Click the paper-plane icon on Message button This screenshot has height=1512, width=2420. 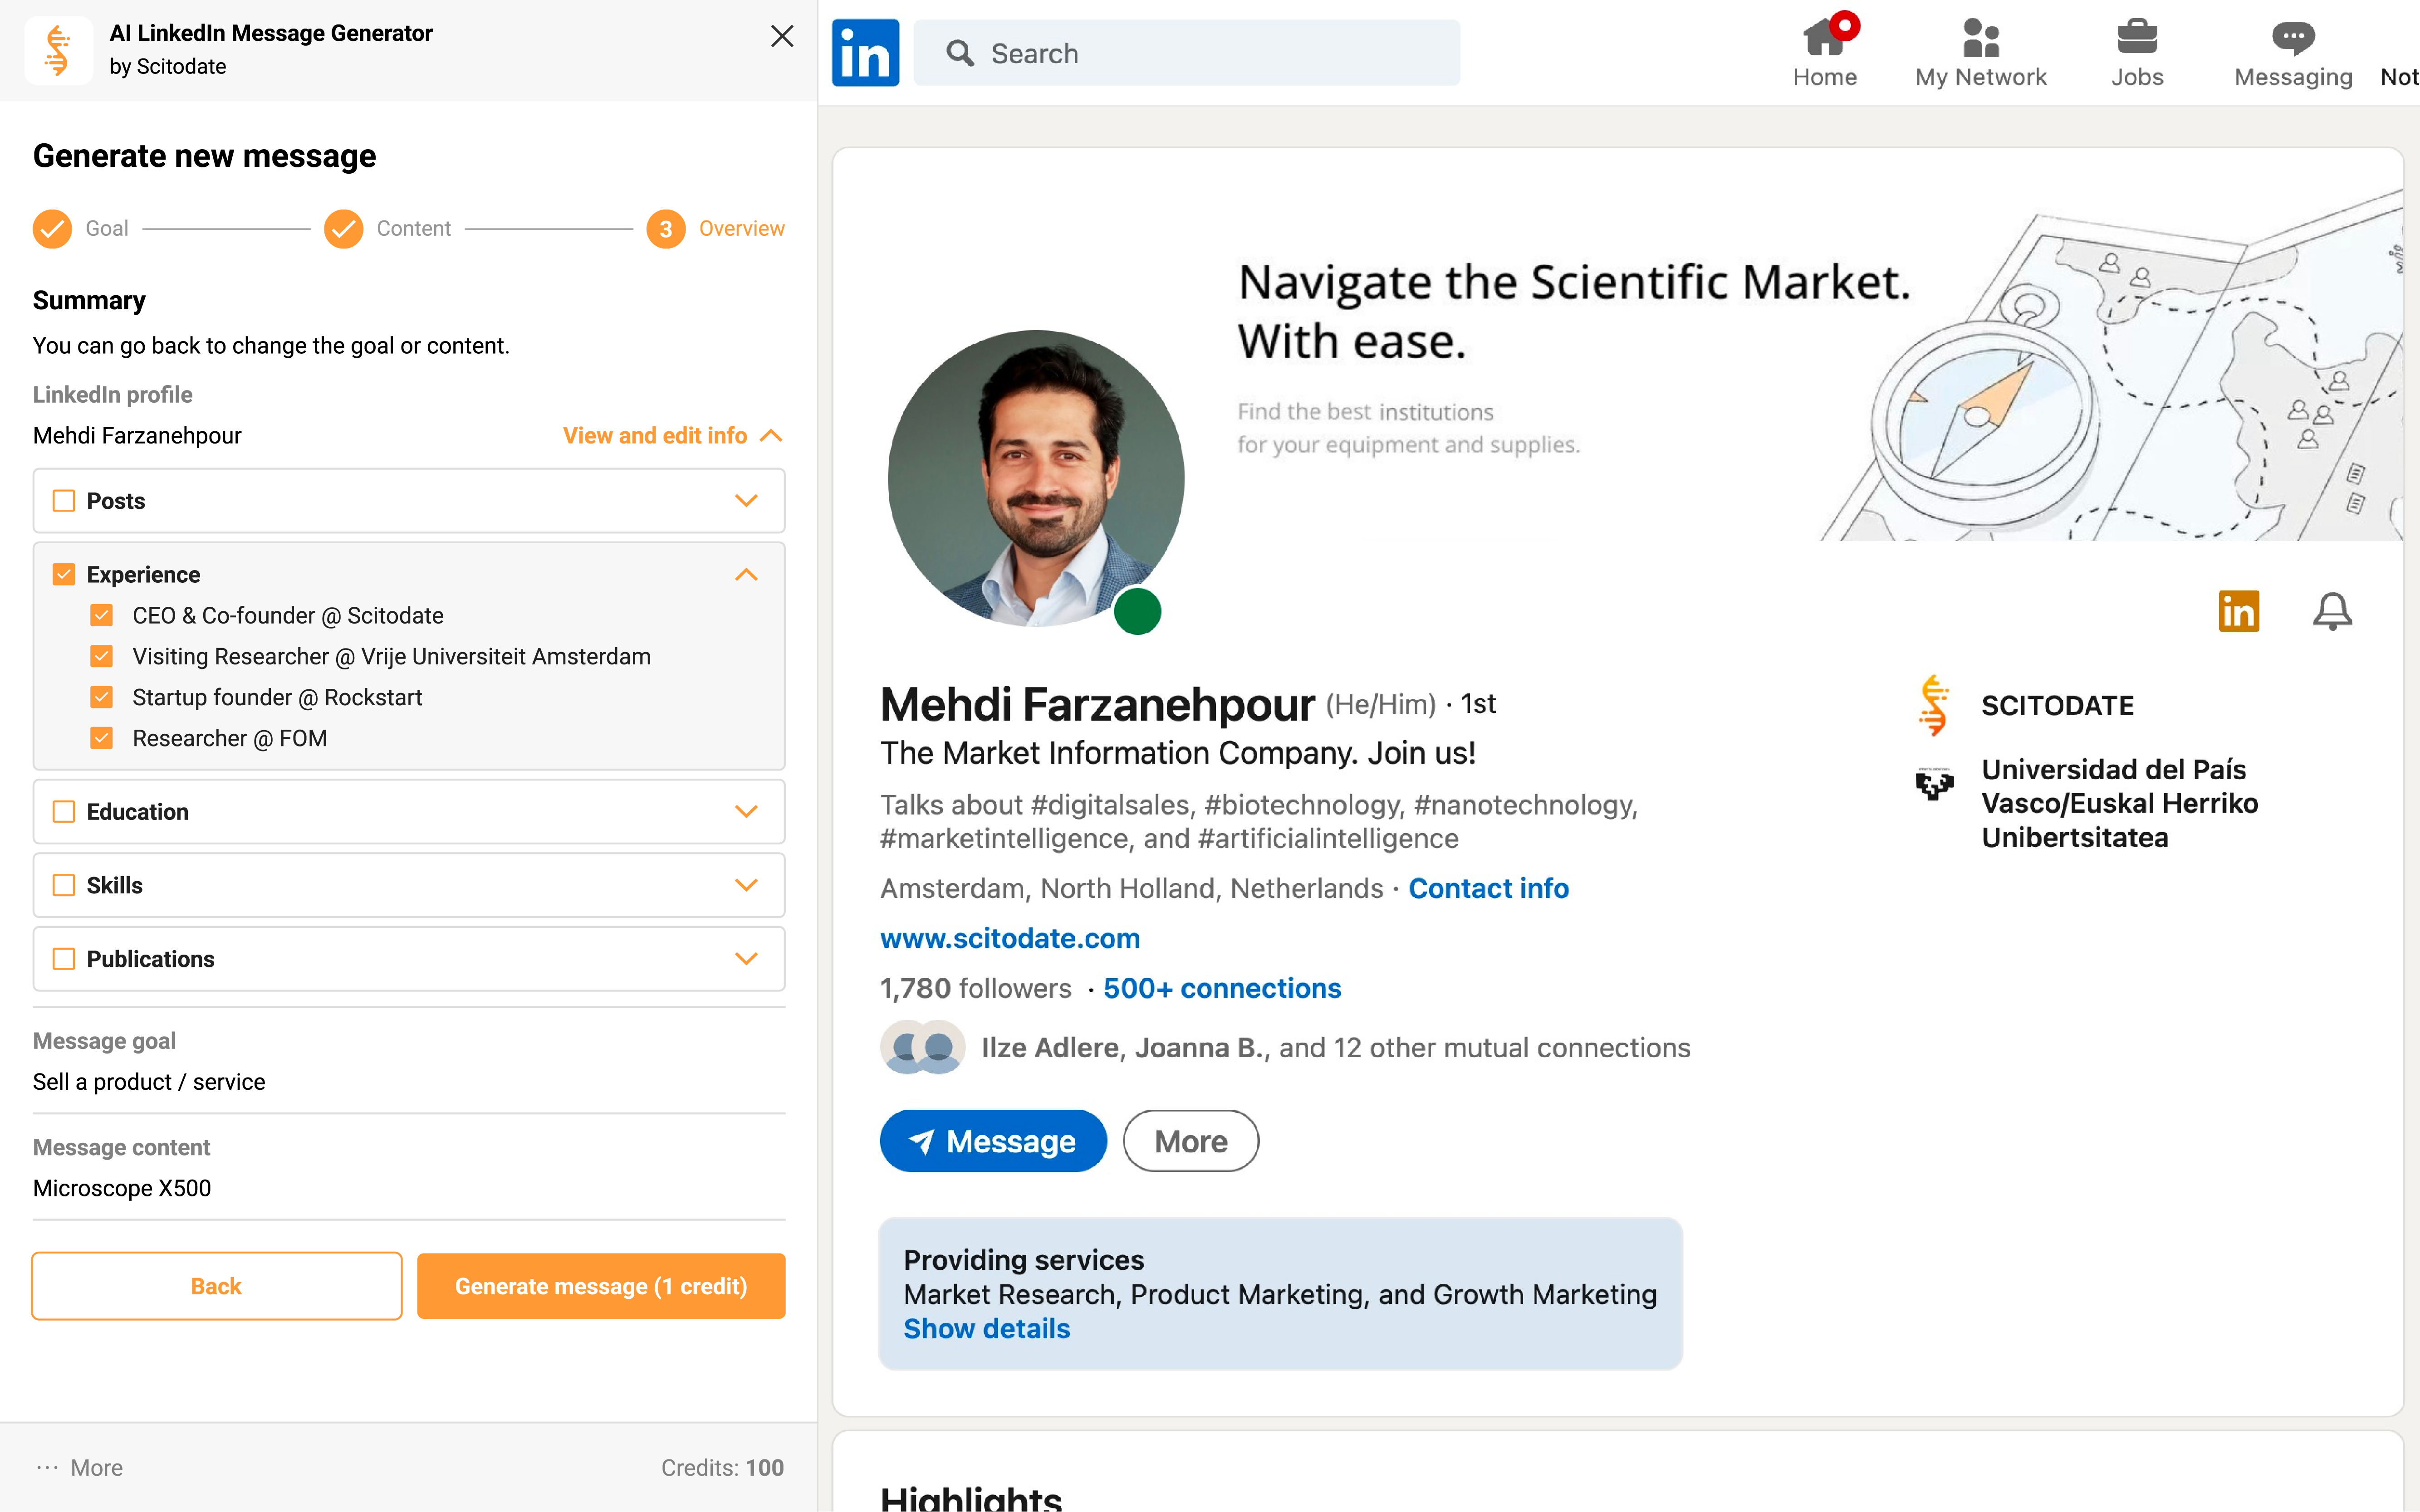tap(921, 1141)
